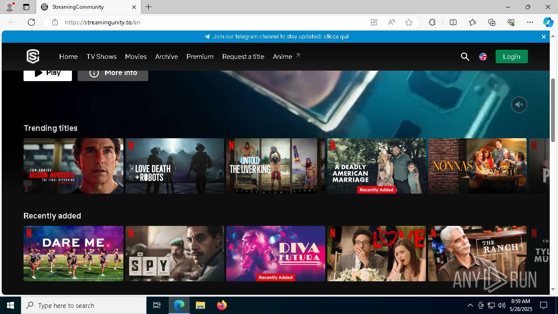Open the taskbar clock and date
This screenshot has width=558, height=314.
521,305
